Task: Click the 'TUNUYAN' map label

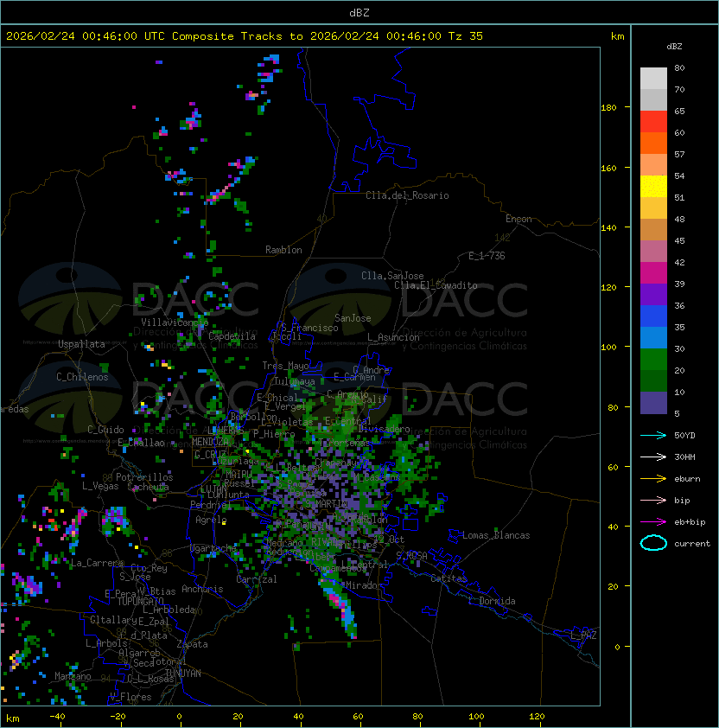Action: 183,674
